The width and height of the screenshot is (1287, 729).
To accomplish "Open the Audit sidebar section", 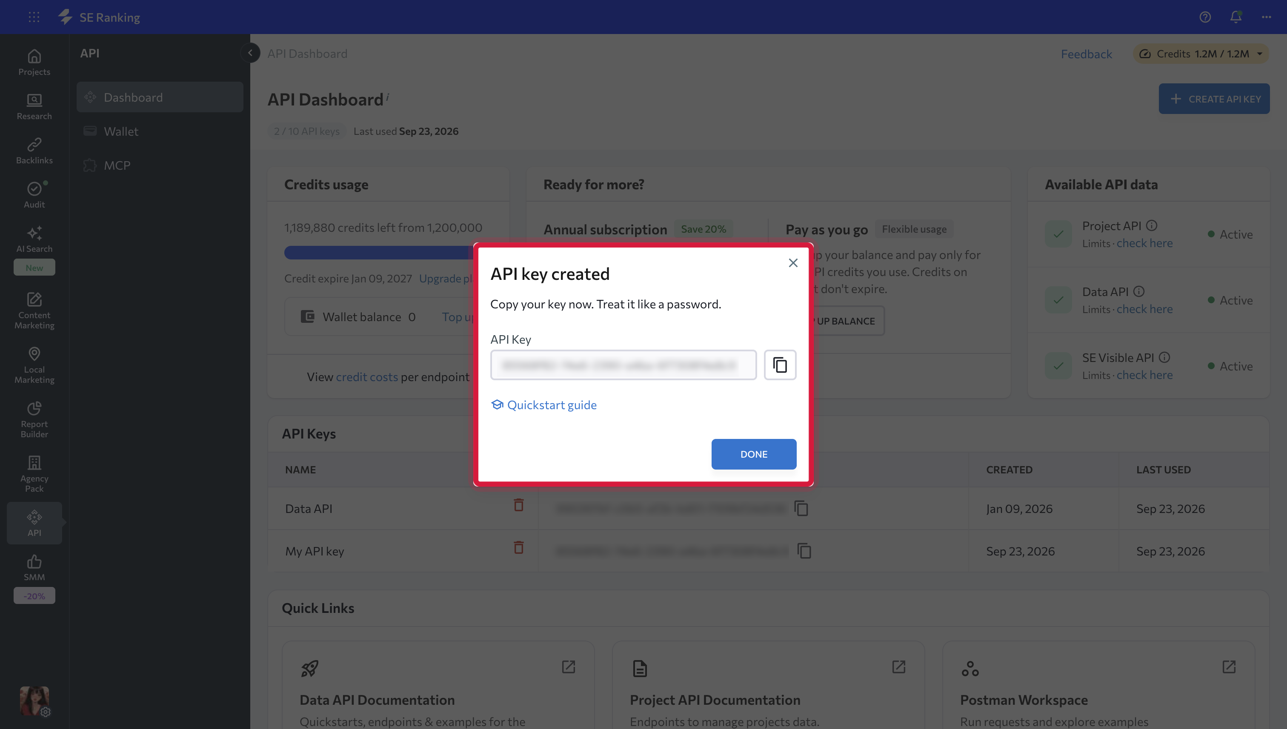I will pos(34,195).
